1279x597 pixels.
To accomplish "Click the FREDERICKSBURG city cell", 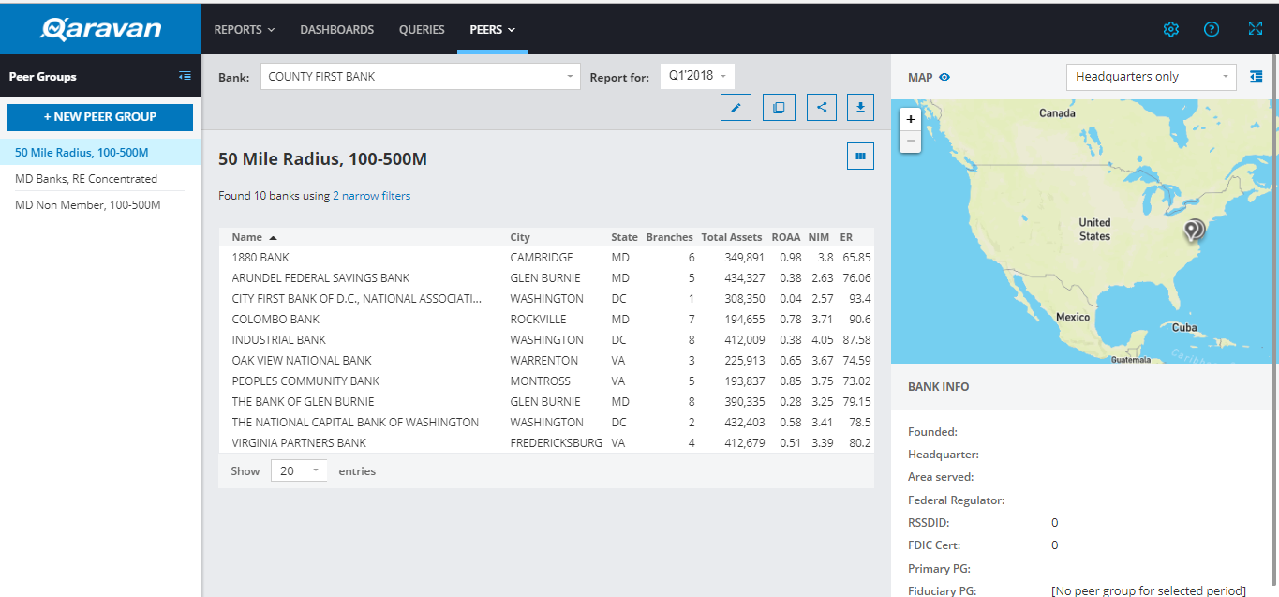I will [x=556, y=442].
